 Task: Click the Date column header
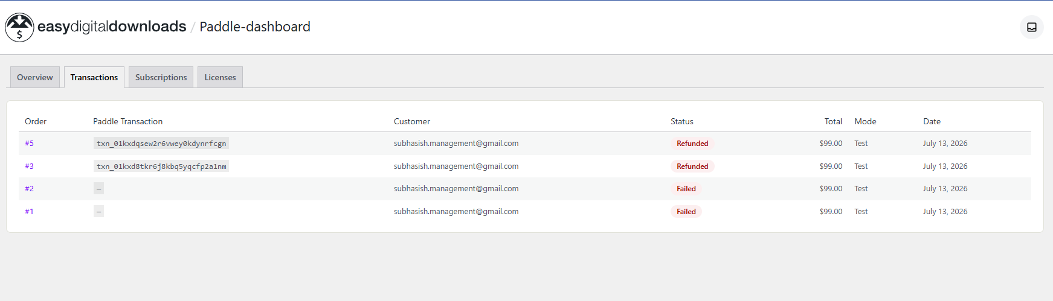[932, 121]
